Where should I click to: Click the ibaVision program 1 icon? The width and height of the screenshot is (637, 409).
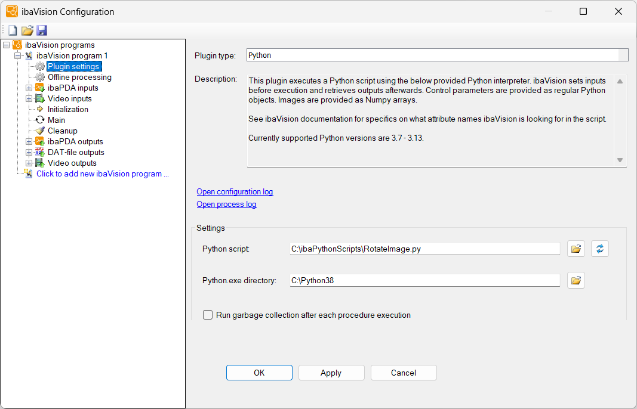(29, 55)
